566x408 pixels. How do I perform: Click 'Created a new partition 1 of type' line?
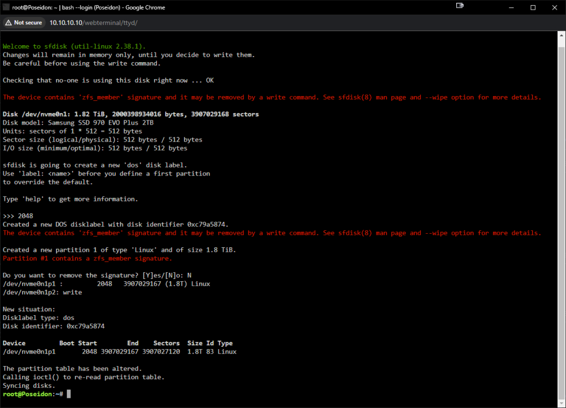119,250
